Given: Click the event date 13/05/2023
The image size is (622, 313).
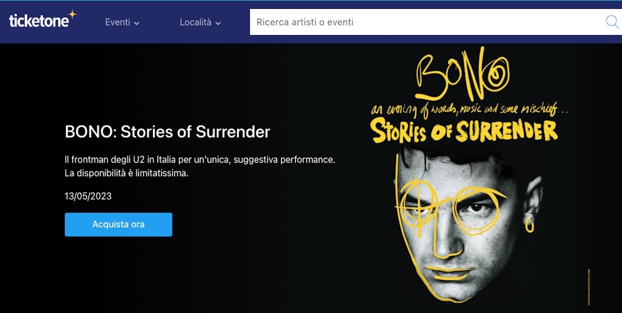Looking at the screenshot, I should point(88,196).
